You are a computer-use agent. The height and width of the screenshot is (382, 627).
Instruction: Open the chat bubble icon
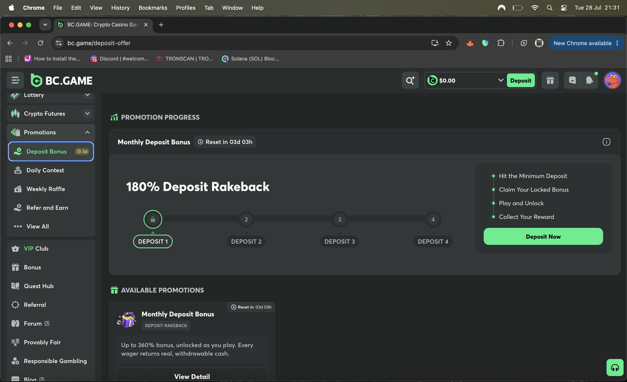point(573,80)
